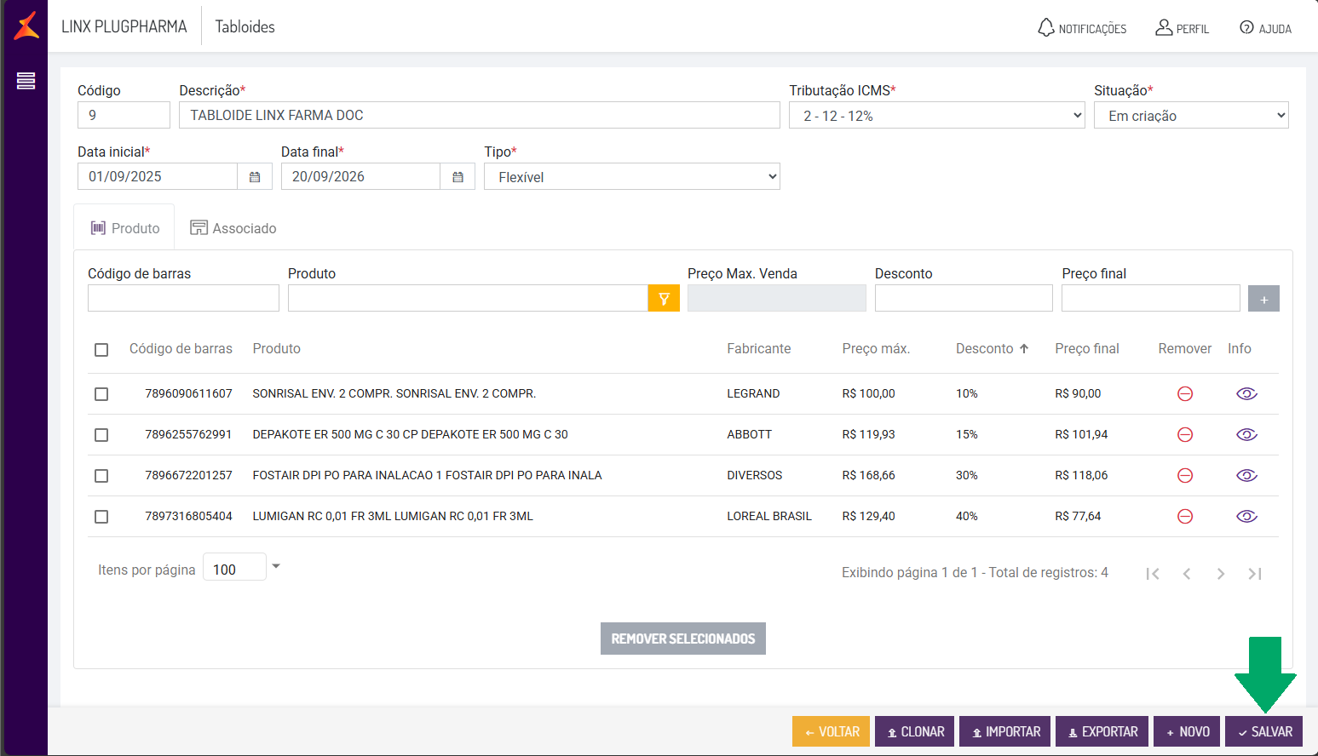This screenshot has height=756, width=1318.
Task: Open the hamburger sidebar menu
Action: click(x=26, y=81)
